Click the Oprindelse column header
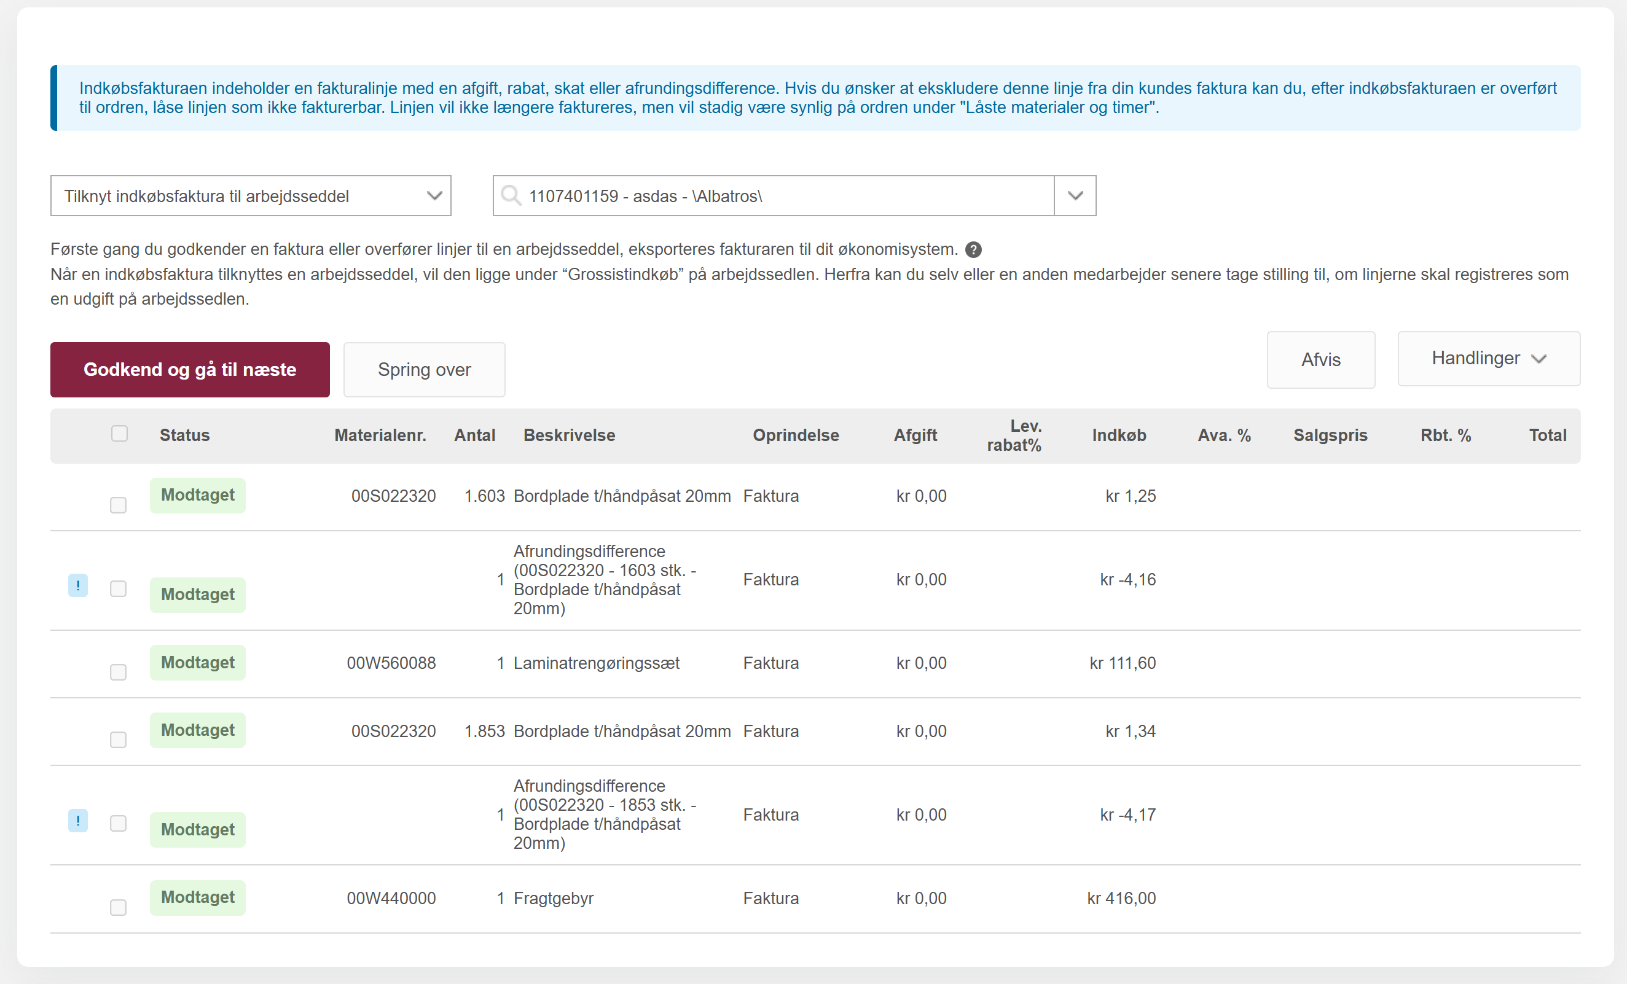Viewport: 1627px width, 984px height. (x=796, y=435)
